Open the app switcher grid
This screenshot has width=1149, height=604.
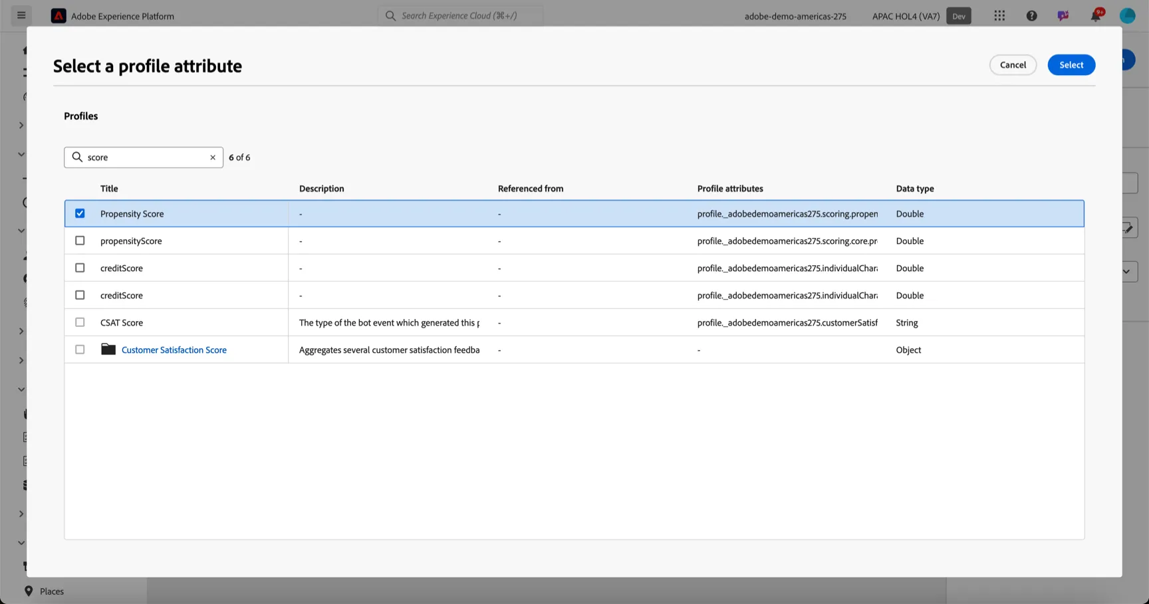point(999,16)
